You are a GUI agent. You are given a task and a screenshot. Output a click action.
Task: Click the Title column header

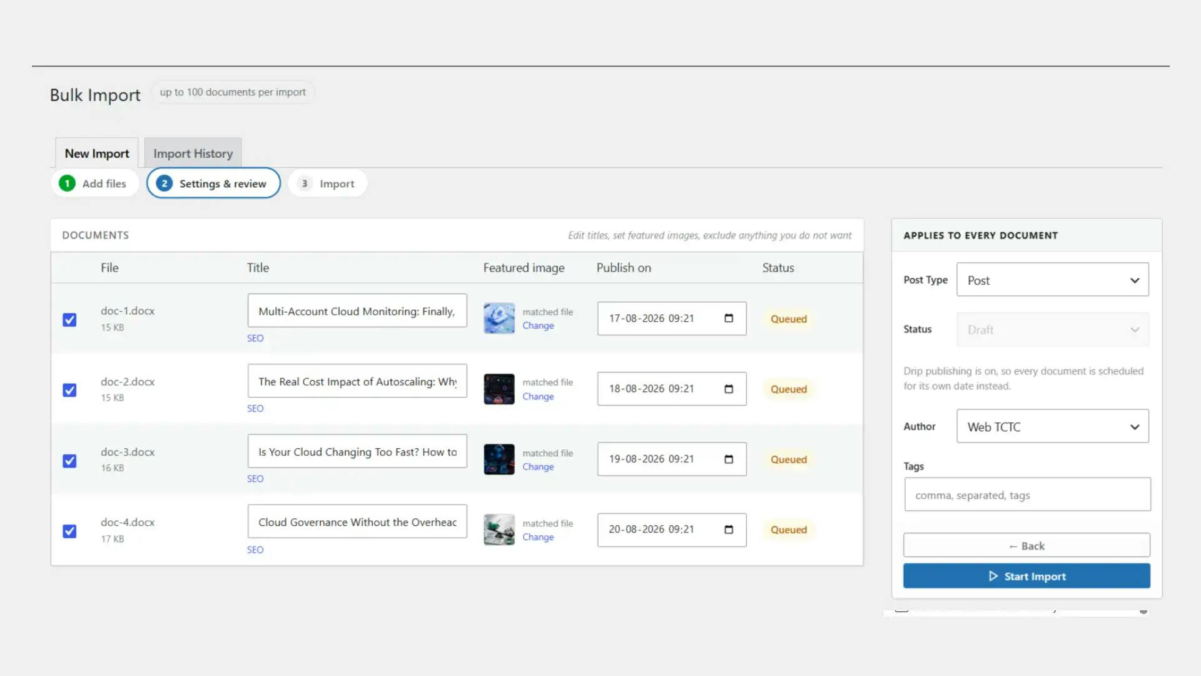coord(258,267)
